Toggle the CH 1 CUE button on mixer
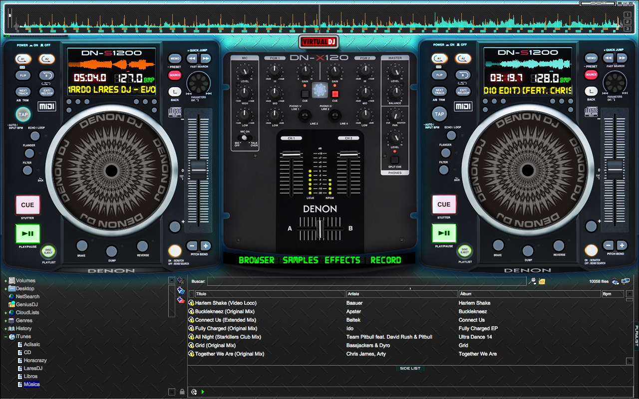This screenshot has width=639, height=399. pos(305,94)
